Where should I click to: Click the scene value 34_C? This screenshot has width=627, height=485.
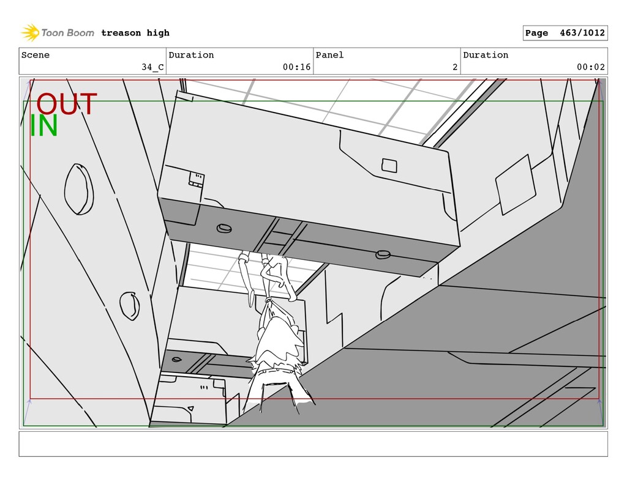(152, 67)
